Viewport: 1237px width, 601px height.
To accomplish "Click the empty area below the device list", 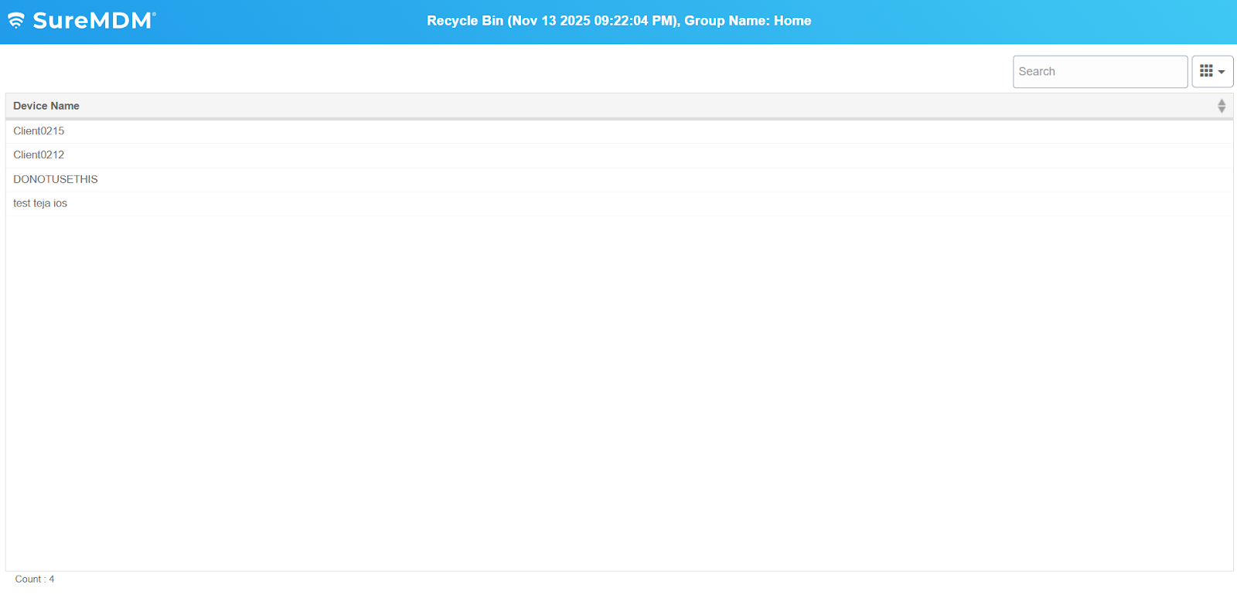I will pyautogui.click(x=618, y=386).
